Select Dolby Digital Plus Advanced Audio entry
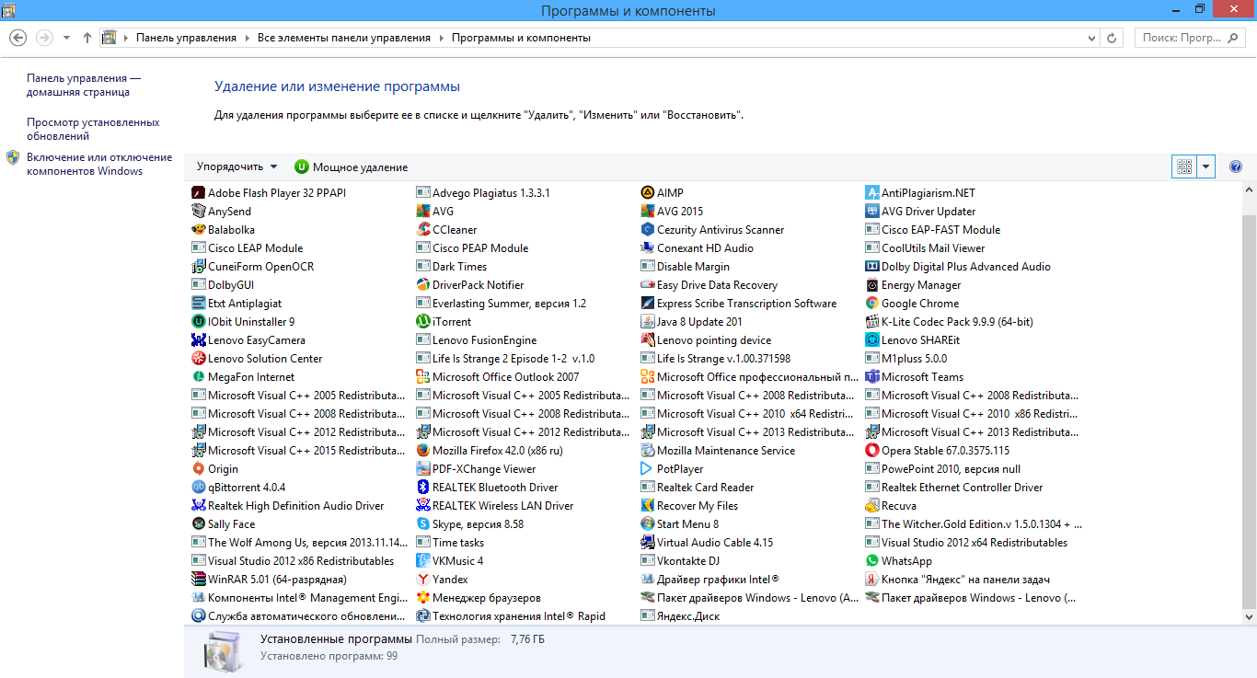This screenshot has width=1257, height=678. point(958,267)
